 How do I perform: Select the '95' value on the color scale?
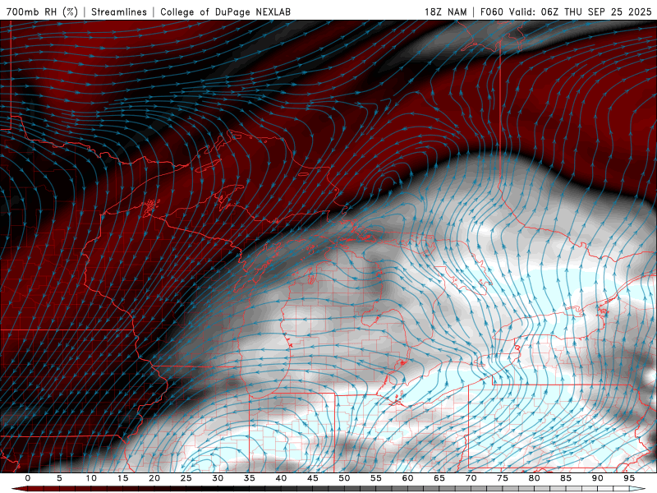click(629, 478)
